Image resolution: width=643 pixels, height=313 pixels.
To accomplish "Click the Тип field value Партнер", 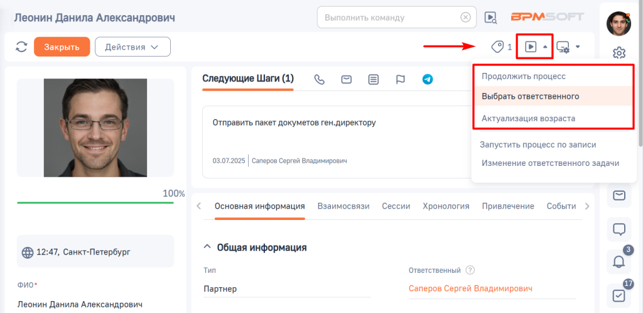I will point(220,288).
